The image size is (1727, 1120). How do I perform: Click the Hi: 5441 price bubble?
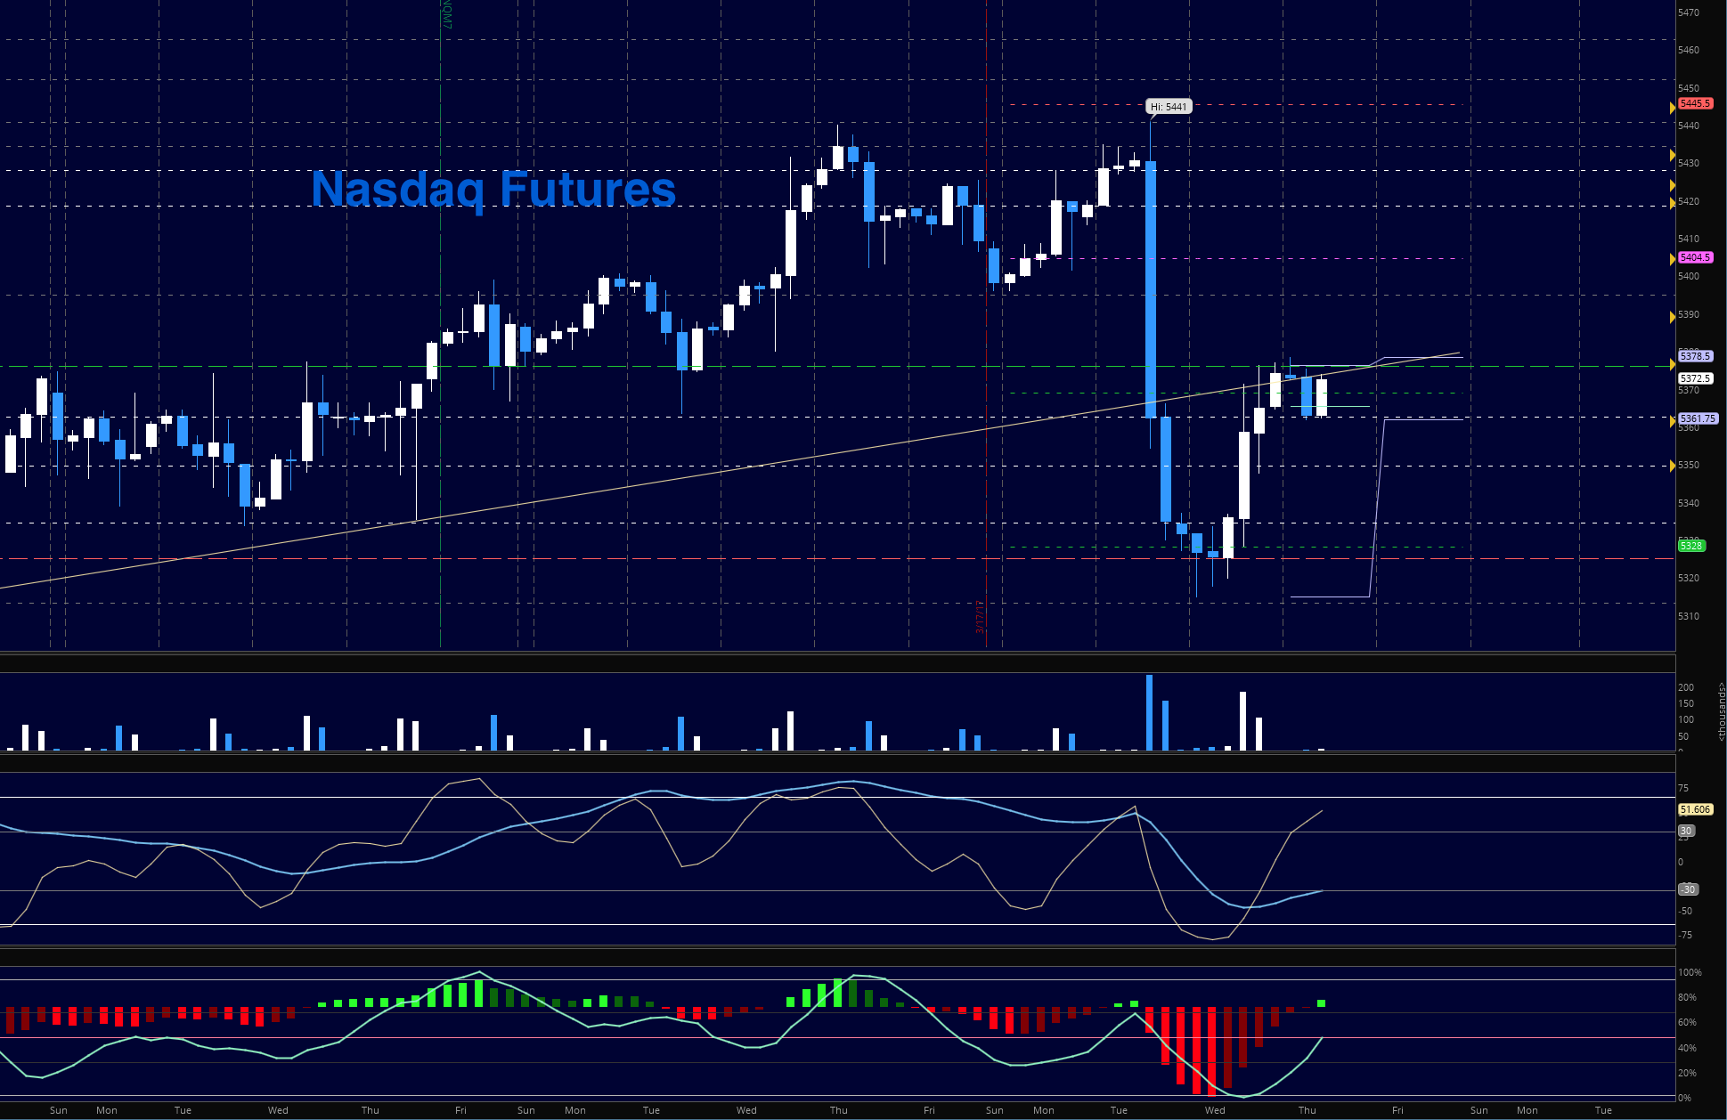tap(1168, 107)
